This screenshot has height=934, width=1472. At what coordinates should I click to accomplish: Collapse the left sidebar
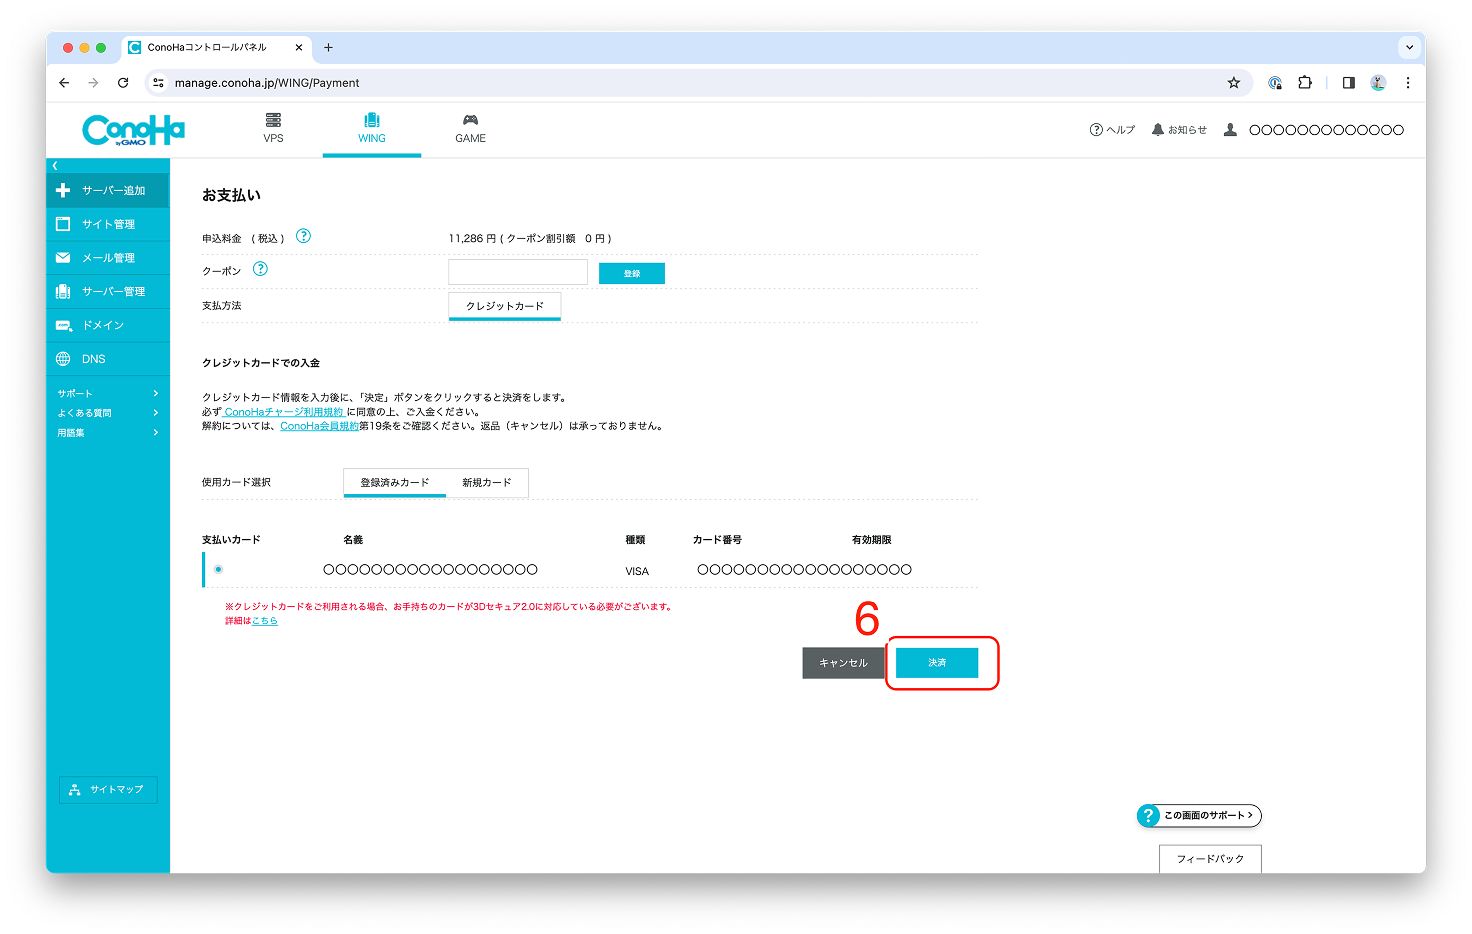click(x=55, y=165)
